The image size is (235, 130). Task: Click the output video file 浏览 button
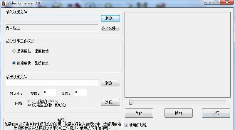(x=110, y=83)
